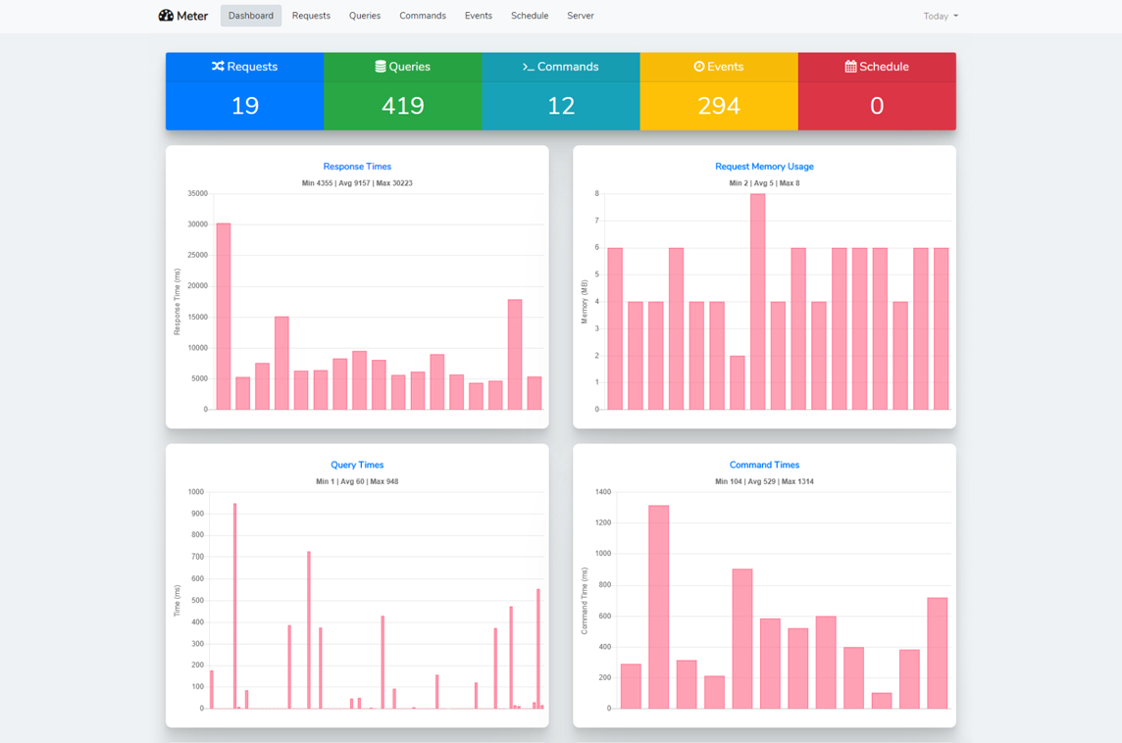Click 'Min 2 | Avg 5 | Max 8' text
1122x743 pixels.
764,183
